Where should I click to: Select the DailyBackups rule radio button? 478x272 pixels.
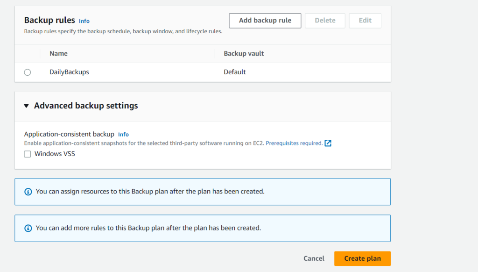[28, 72]
